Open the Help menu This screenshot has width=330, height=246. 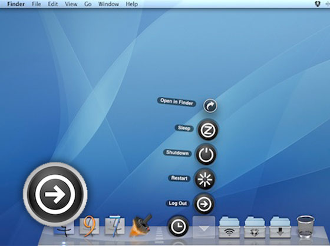point(132,4)
